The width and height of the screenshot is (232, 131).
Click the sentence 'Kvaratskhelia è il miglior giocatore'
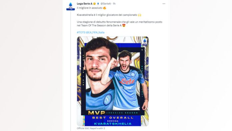point(98,15)
